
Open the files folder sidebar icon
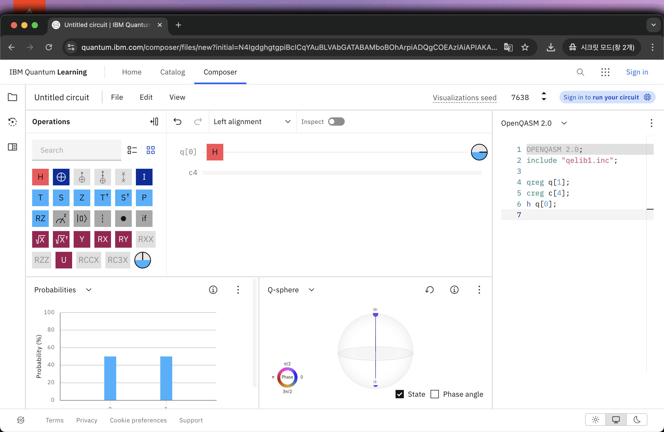(x=12, y=97)
